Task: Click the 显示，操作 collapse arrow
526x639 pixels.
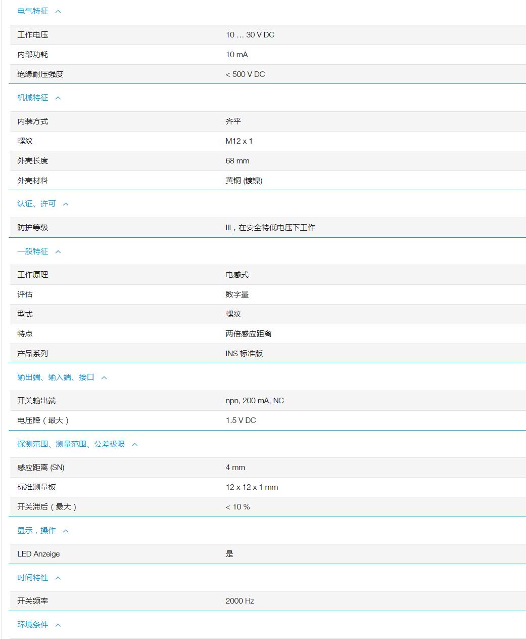Action: tap(66, 530)
